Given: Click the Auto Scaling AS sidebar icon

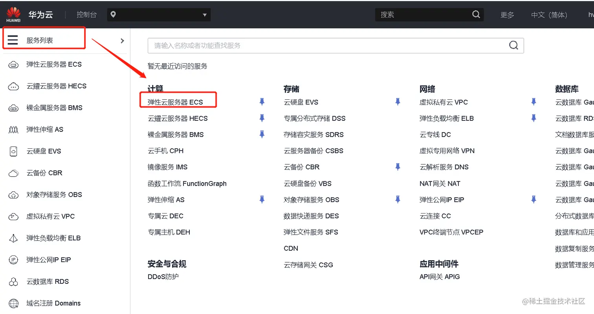Looking at the screenshot, I should (13, 130).
